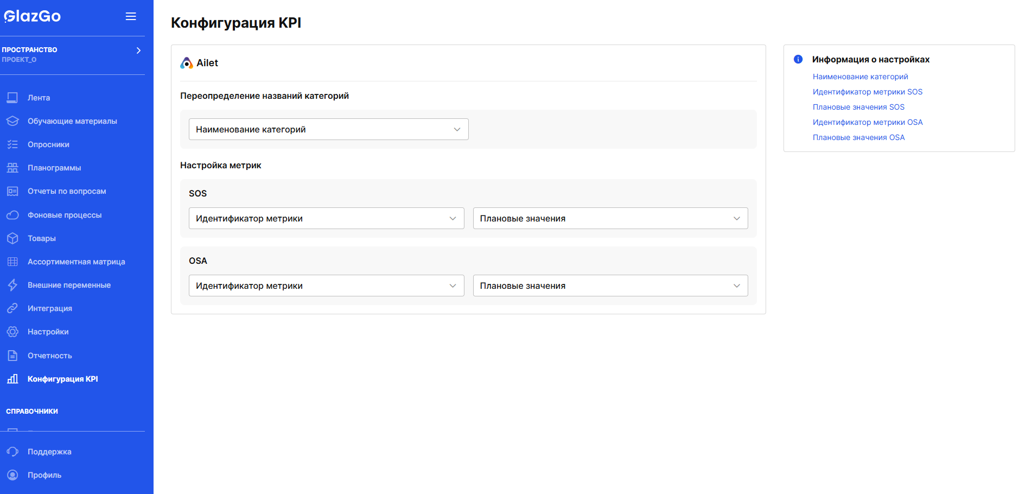
Task: Click the Профиль user icon
Action: coord(12,475)
